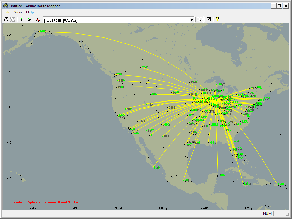The width and height of the screenshot is (292, 219).
Task: Pick the MSP airport label
Action: pos(204,90)
